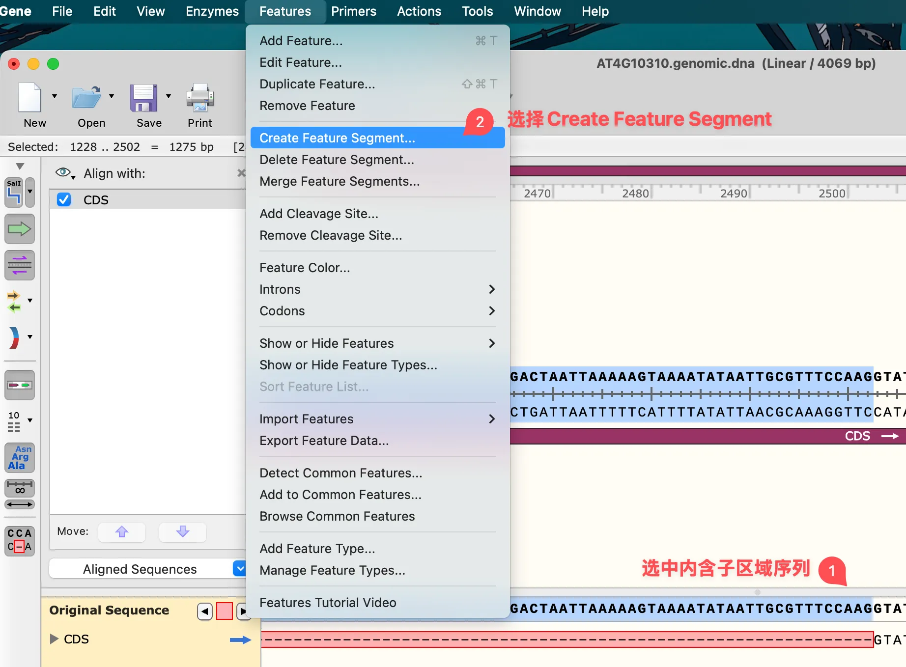Image resolution: width=906 pixels, height=667 pixels.
Task: Click the Open folder icon
Action: coord(86,98)
